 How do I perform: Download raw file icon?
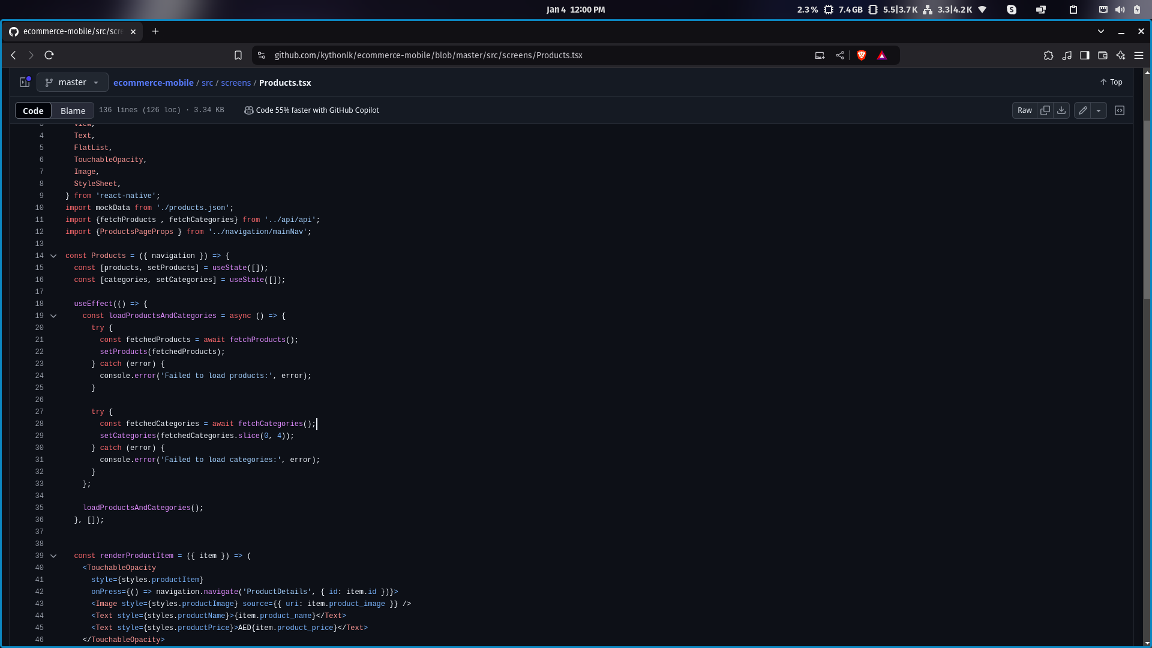[1061, 110]
